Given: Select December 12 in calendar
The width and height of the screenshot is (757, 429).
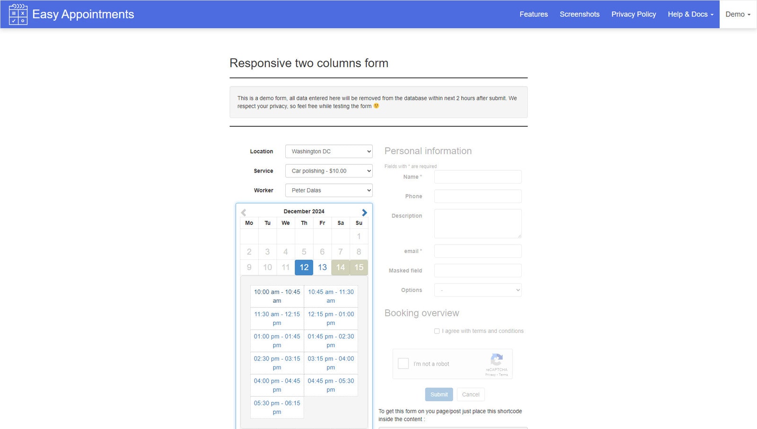Looking at the screenshot, I should [x=304, y=267].
